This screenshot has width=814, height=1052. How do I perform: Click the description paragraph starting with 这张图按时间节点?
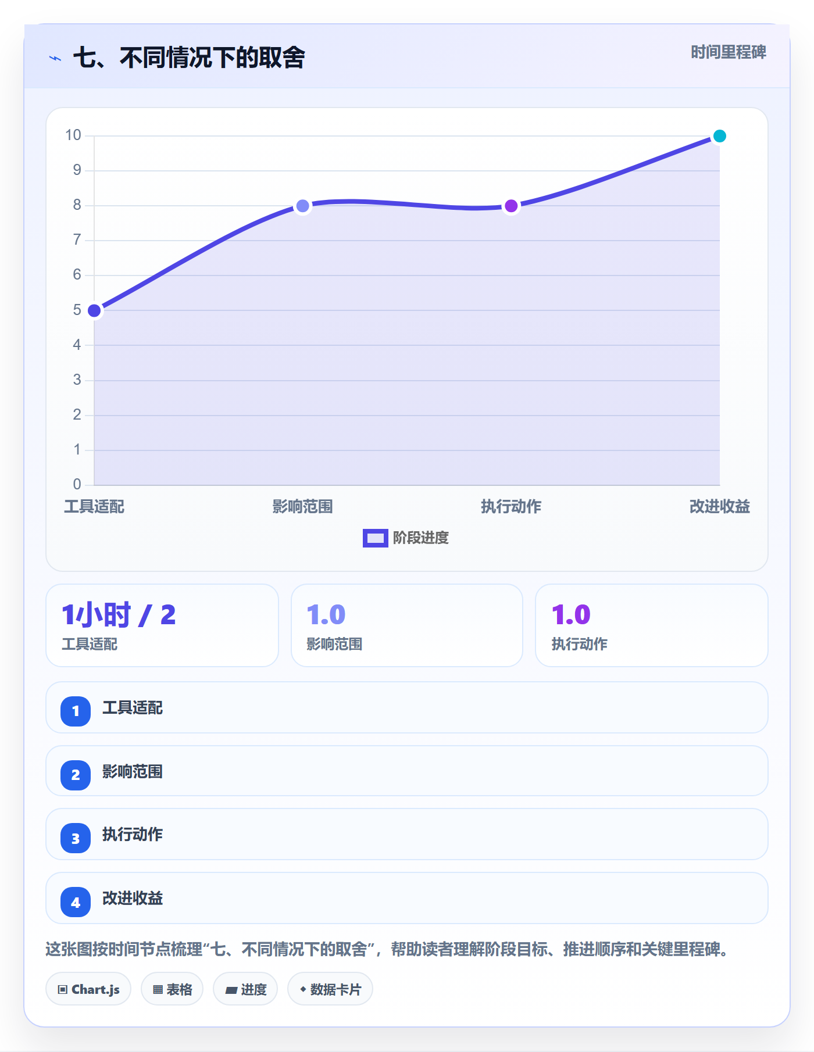point(388,950)
